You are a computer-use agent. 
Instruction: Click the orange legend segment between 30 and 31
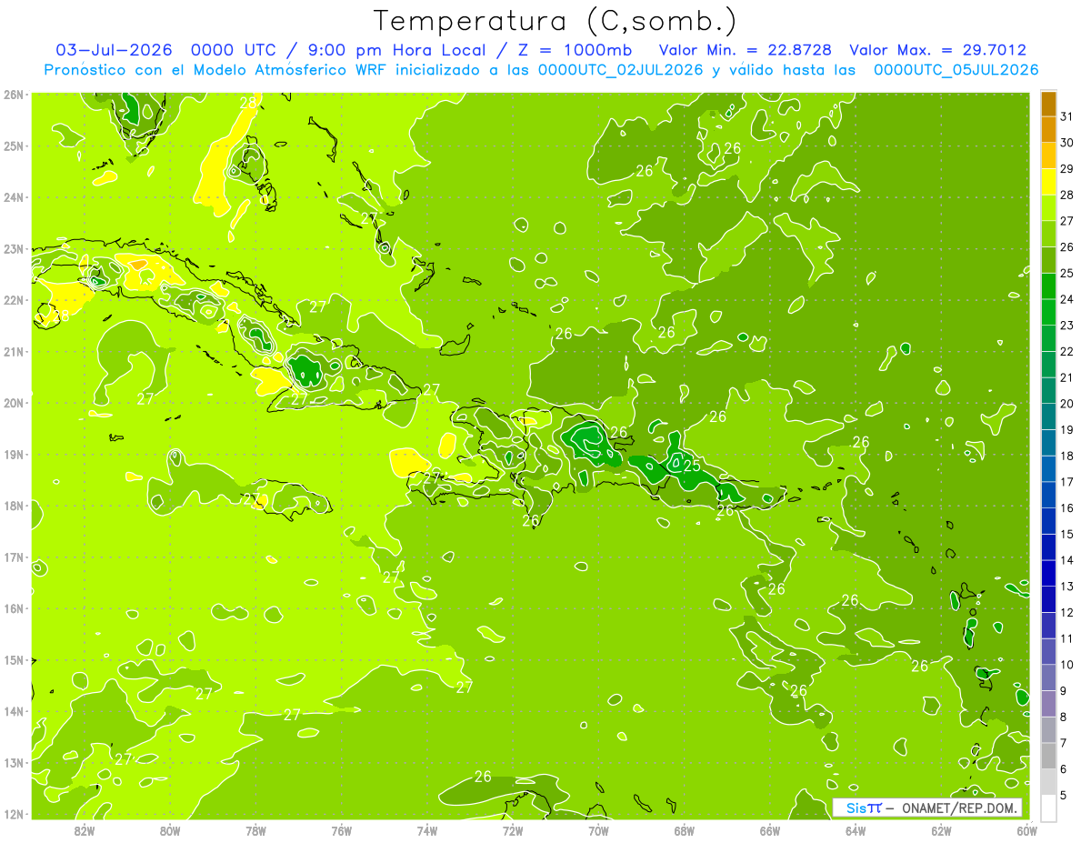1048,129
